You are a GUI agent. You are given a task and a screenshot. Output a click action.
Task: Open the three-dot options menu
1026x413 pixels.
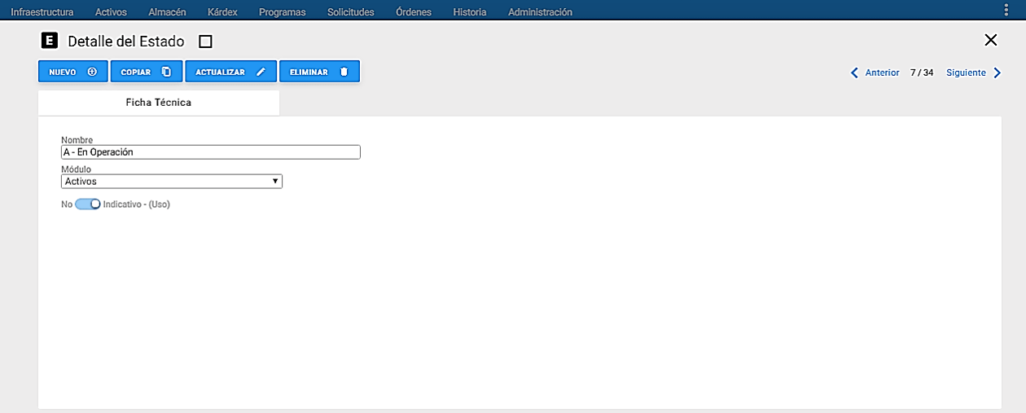pyautogui.click(x=1007, y=10)
